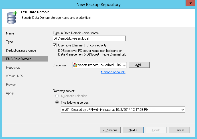This screenshot has height=139, width=197.
Task: Click the 'Specify Data Domain storage name' subtitle
Action: click(56, 18)
